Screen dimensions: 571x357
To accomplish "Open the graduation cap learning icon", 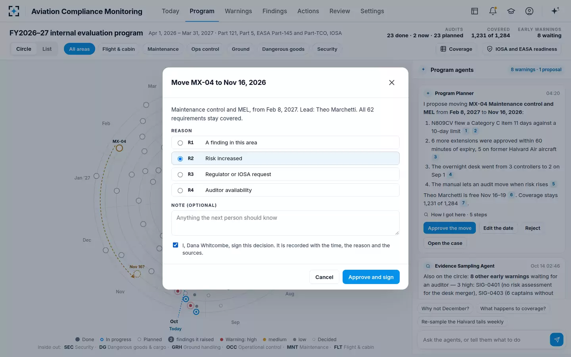I will click(511, 11).
